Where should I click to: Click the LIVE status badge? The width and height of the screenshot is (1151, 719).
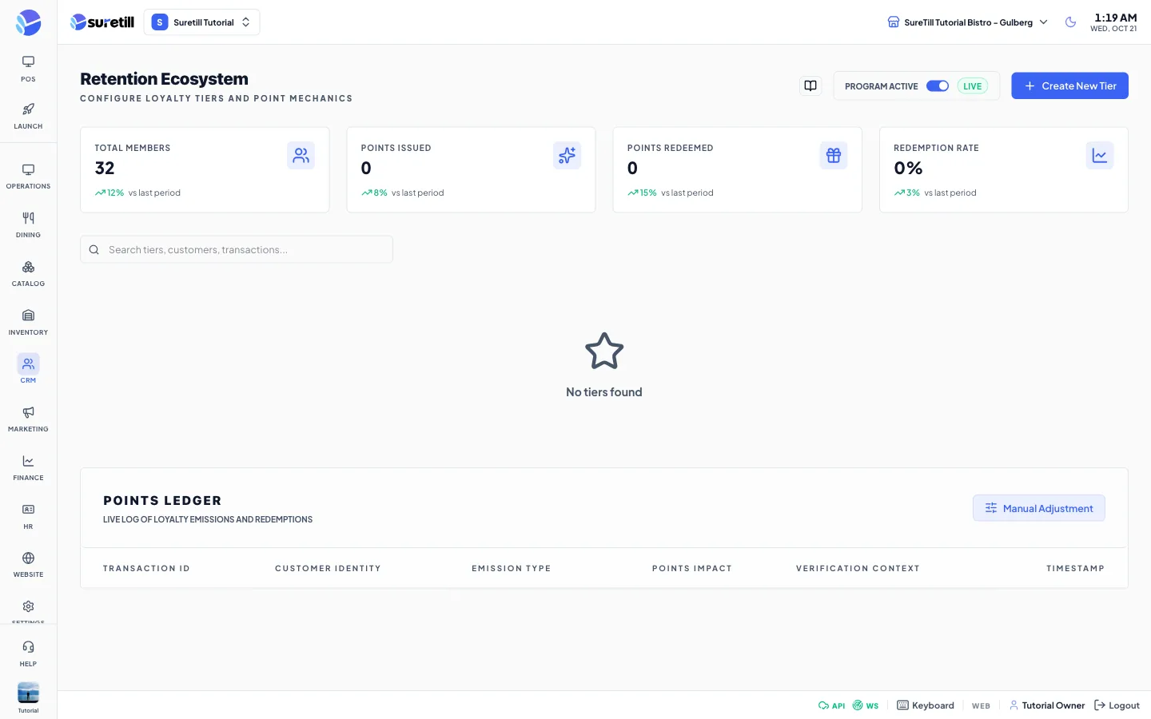tap(972, 86)
